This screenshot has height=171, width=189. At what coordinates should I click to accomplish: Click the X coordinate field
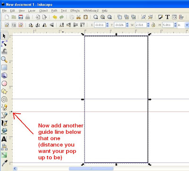coord(100,25)
